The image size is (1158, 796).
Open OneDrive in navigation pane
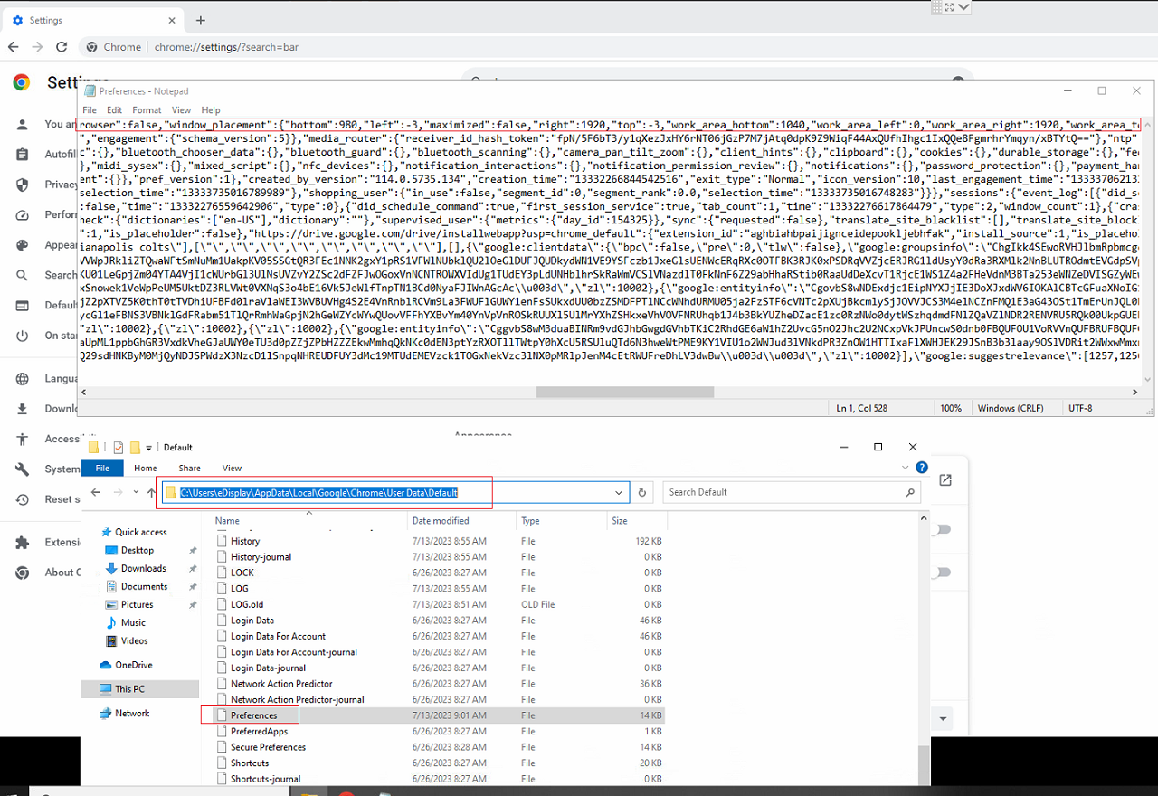pos(133,665)
